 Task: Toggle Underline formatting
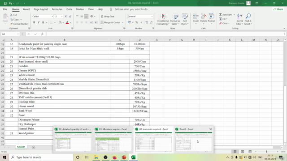(x=43, y=22)
